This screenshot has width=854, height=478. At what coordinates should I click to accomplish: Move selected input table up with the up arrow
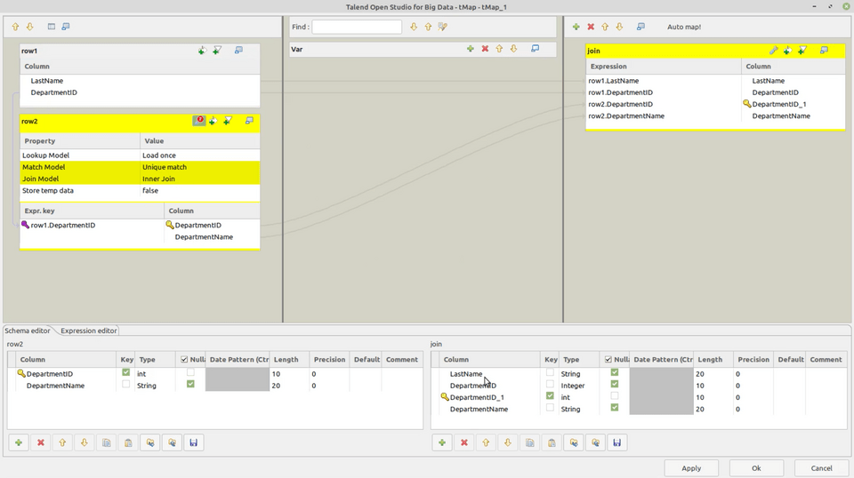[x=15, y=27]
